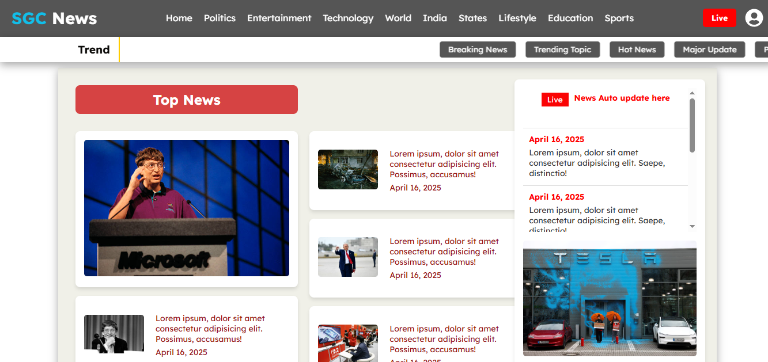The image size is (768, 362).
Task: Click the red Live button in the navbar
Action: pyautogui.click(x=719, y=18)
